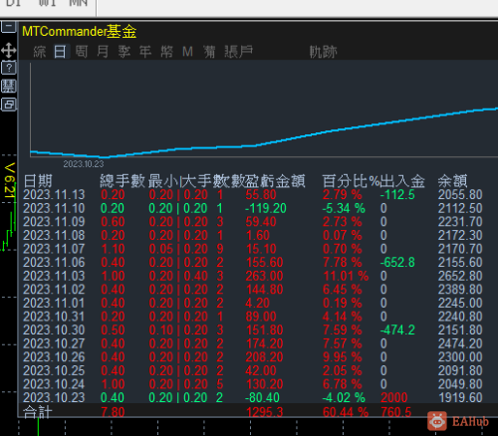This screenshot has height=436, width=498.
Task: Select the 2023.10.25 date cell
Action: click(54, 370)
